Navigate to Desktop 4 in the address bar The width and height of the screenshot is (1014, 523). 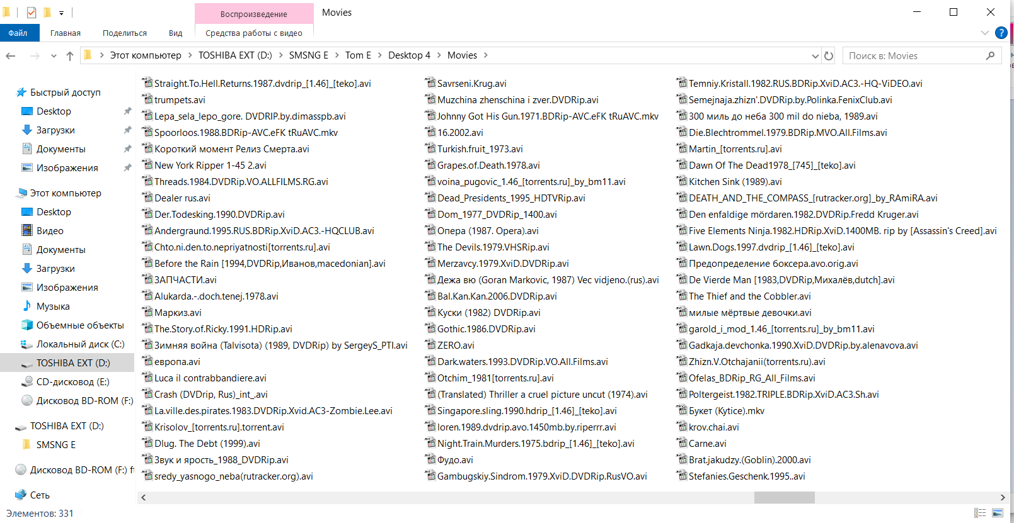click(409, 55)
